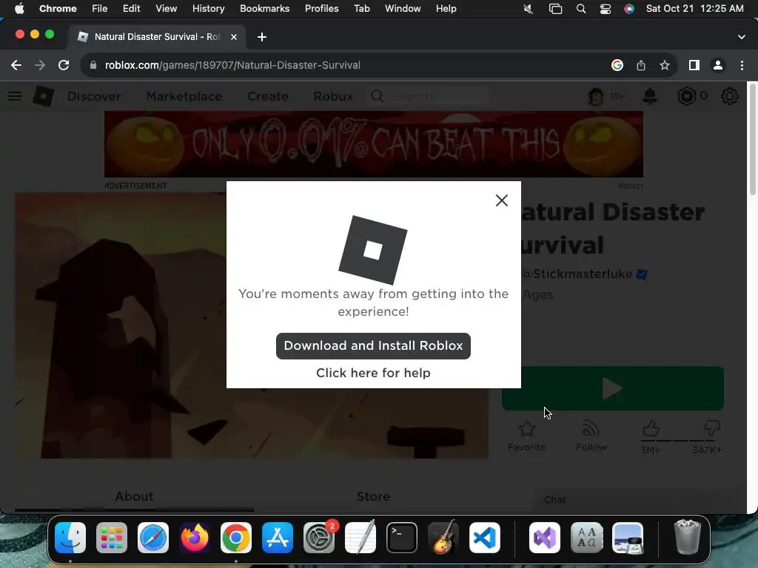Open Visual Studio Code from dock
Image resolution: width=758 pixels, height=568 pixels.
pyautogui.click(x=484, y=538)
